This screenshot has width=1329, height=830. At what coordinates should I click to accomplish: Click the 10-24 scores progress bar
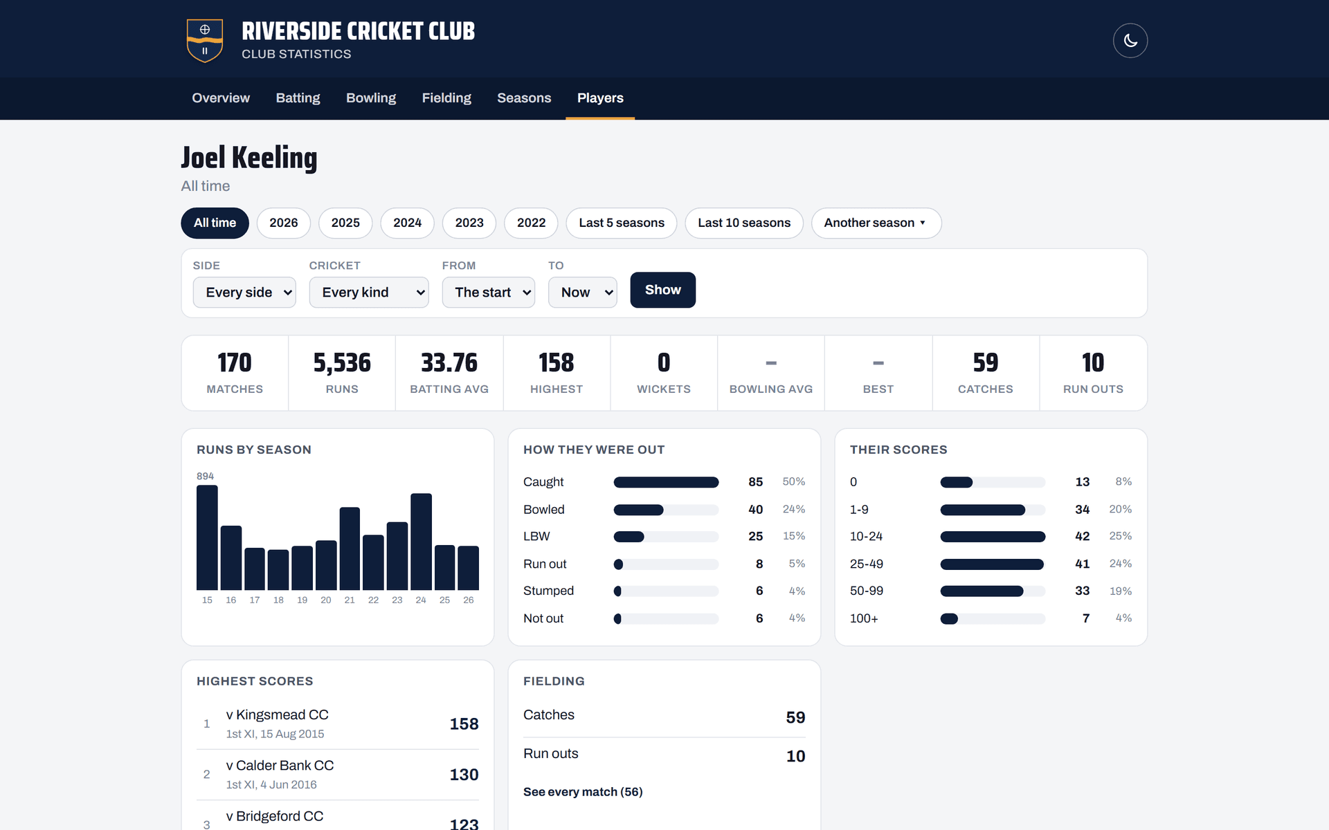[x=993, y=537]
